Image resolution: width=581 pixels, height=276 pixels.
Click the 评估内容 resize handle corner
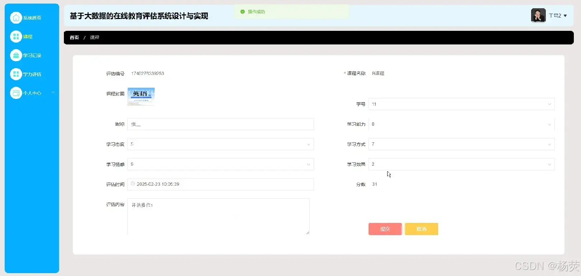(308, 233)
